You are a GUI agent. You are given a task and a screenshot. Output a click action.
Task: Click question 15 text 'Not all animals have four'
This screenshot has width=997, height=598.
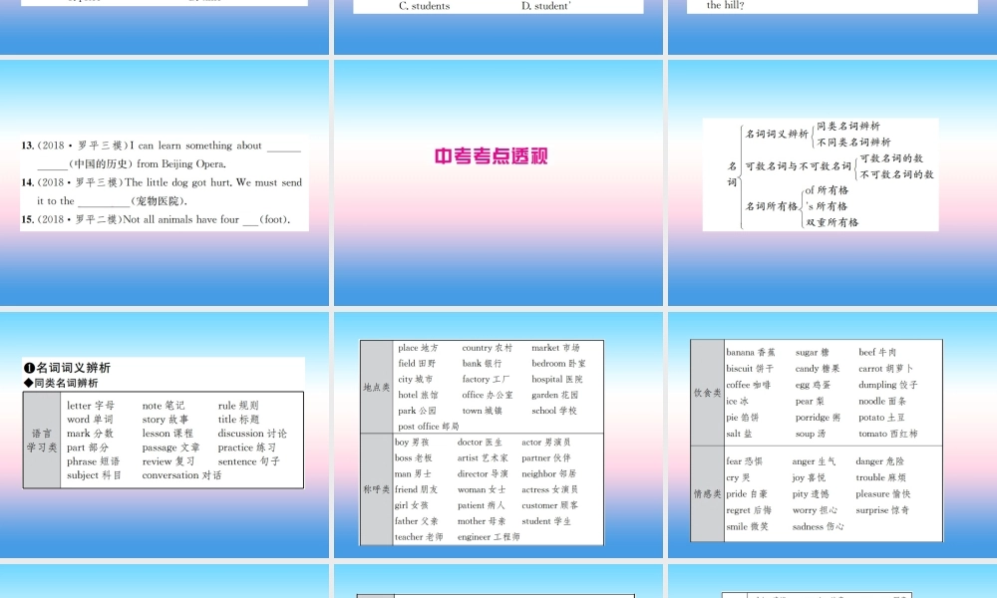pyautogui.click(x=181, y=219)
